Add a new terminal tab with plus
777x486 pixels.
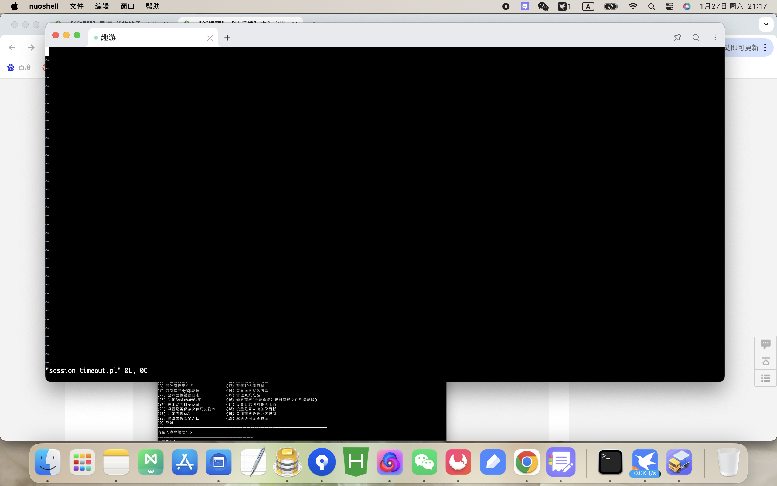point(227,38)
